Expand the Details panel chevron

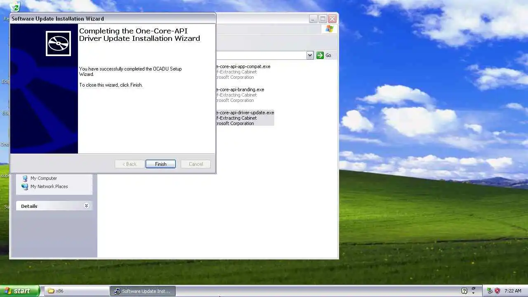click(86, 206)
